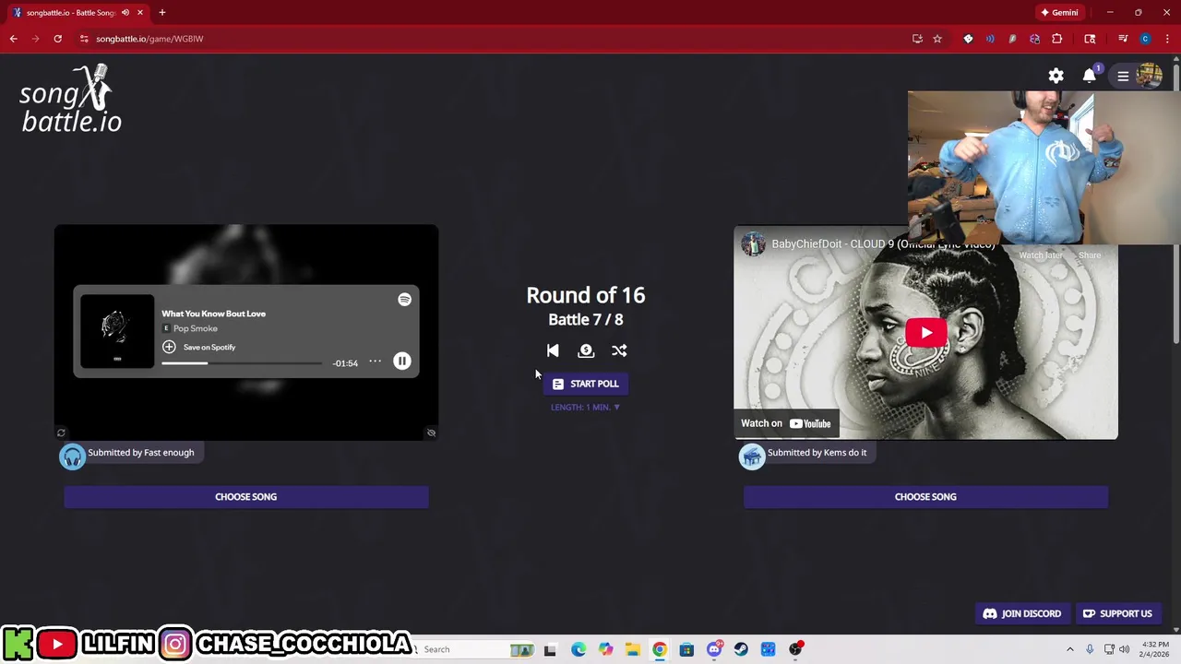The width and height of the screenshot is (1181, 664).
Task: Open the media controls icon in Chrome
Action: coord(1123,39)
